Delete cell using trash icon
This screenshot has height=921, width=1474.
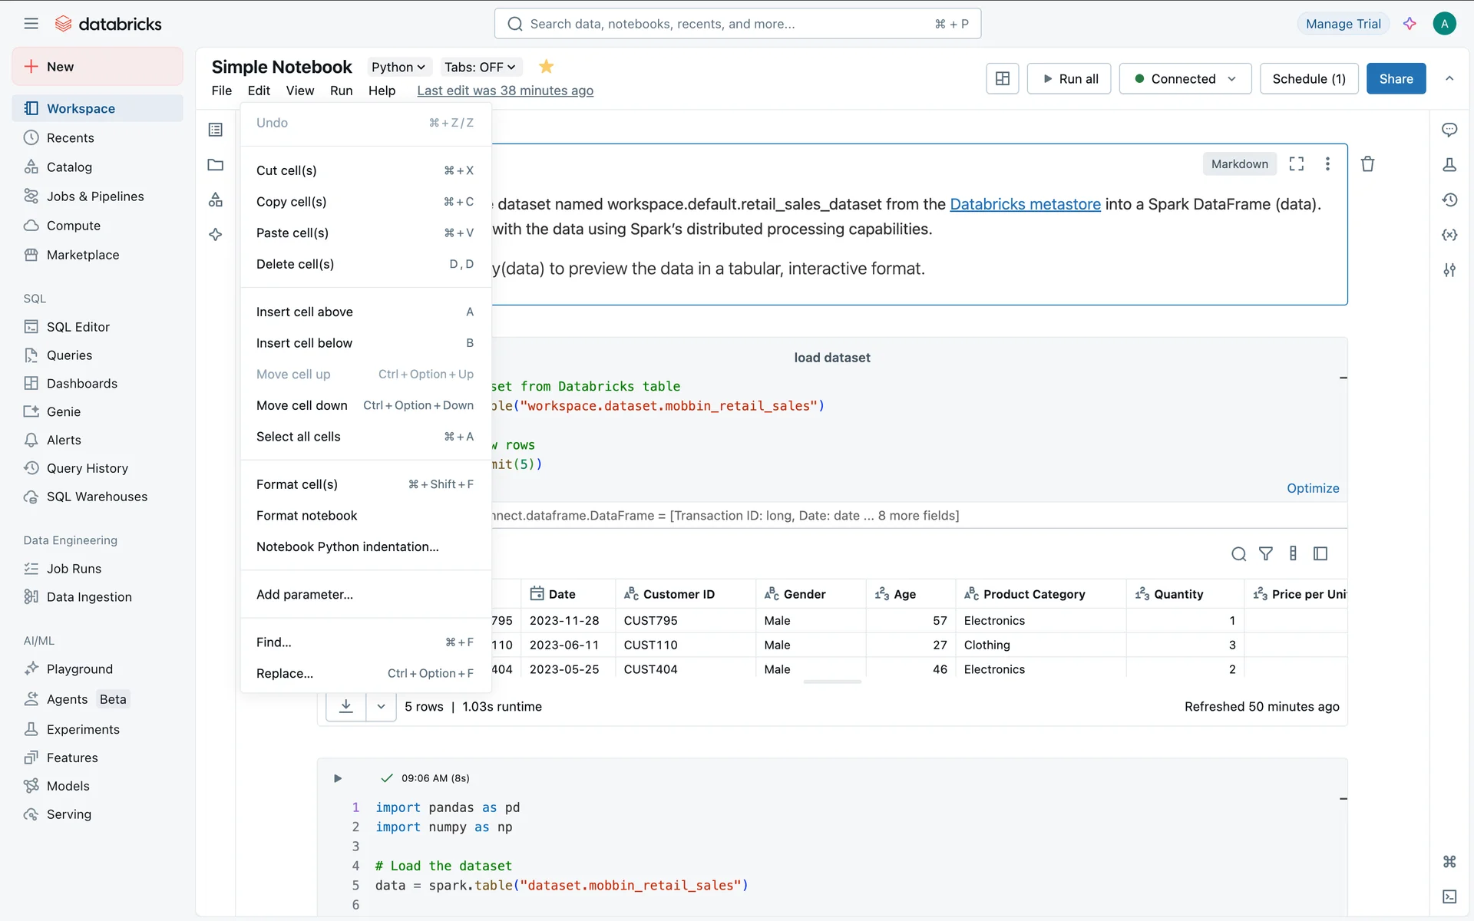point(1367,163)
